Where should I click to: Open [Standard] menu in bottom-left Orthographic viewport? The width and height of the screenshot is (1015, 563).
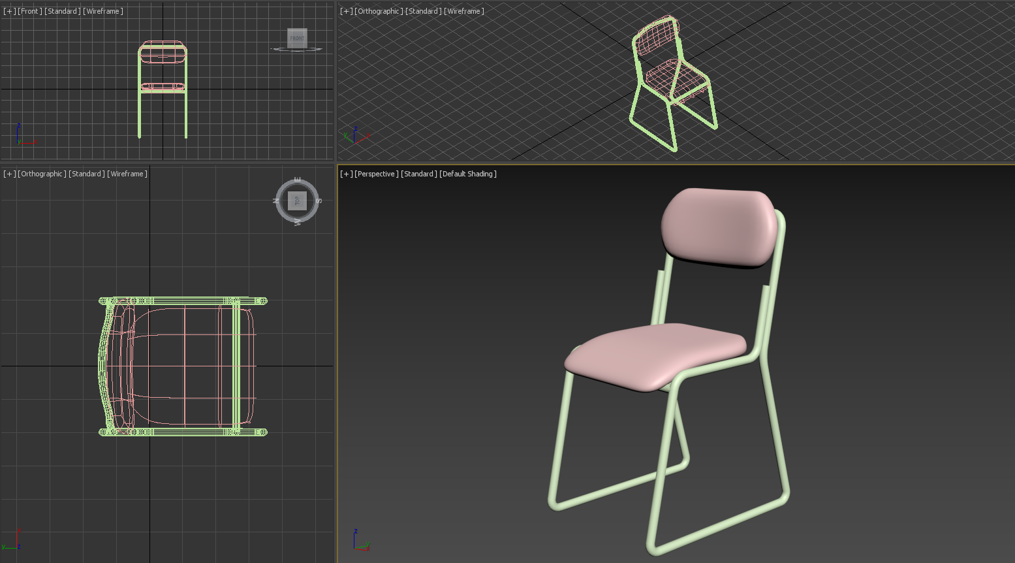[87, 174]
